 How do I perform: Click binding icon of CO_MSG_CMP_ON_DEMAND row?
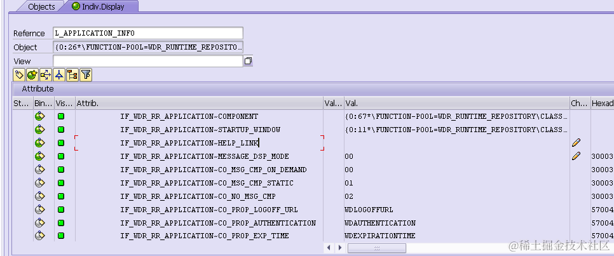click(39, 170)
